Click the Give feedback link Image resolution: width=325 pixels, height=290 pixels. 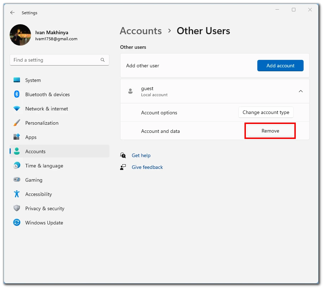click(x=147, y=167)
